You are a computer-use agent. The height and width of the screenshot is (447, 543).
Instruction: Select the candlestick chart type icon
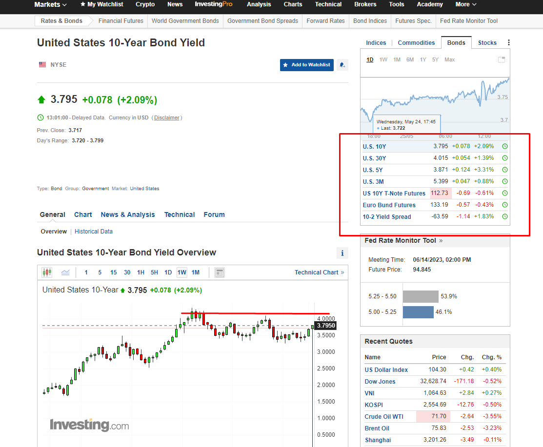[x=47, y=272]
